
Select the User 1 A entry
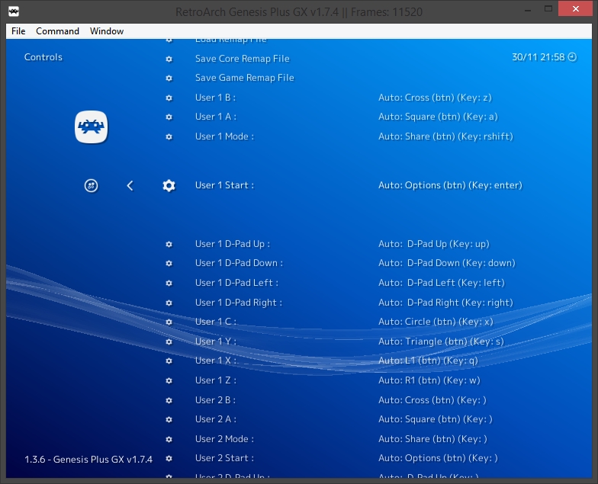click(x=216, y=117)
